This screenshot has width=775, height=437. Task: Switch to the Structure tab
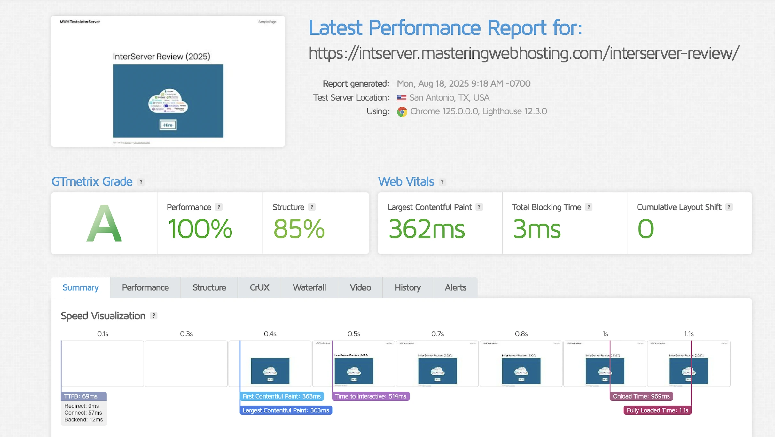click(209, 287)
